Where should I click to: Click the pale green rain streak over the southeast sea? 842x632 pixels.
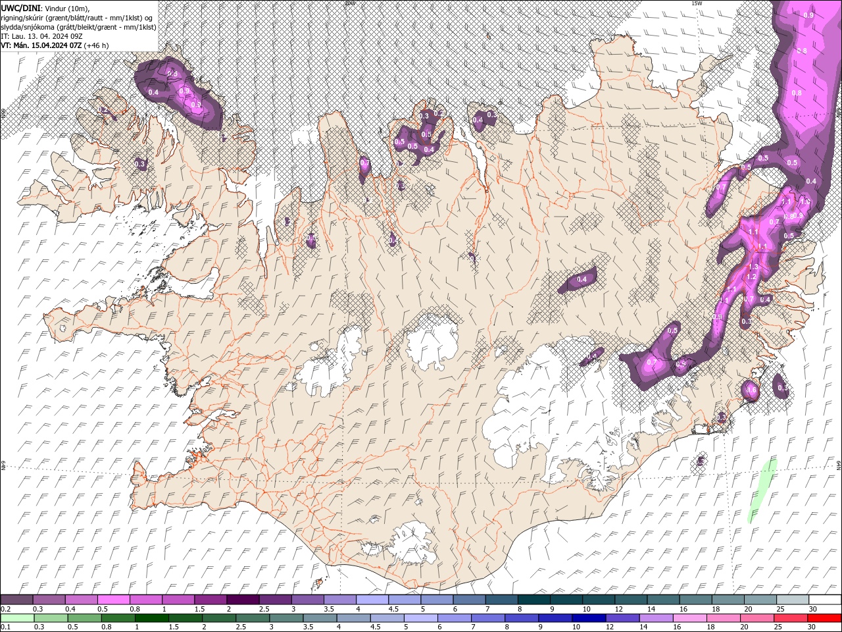click(762, 490)
